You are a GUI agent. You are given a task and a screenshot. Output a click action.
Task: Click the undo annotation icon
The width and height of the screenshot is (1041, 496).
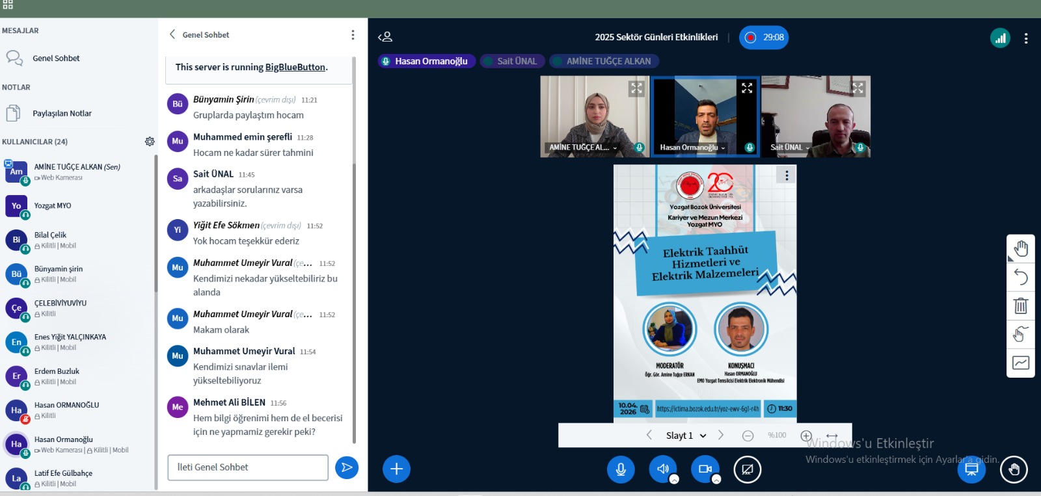point(1020,278)
